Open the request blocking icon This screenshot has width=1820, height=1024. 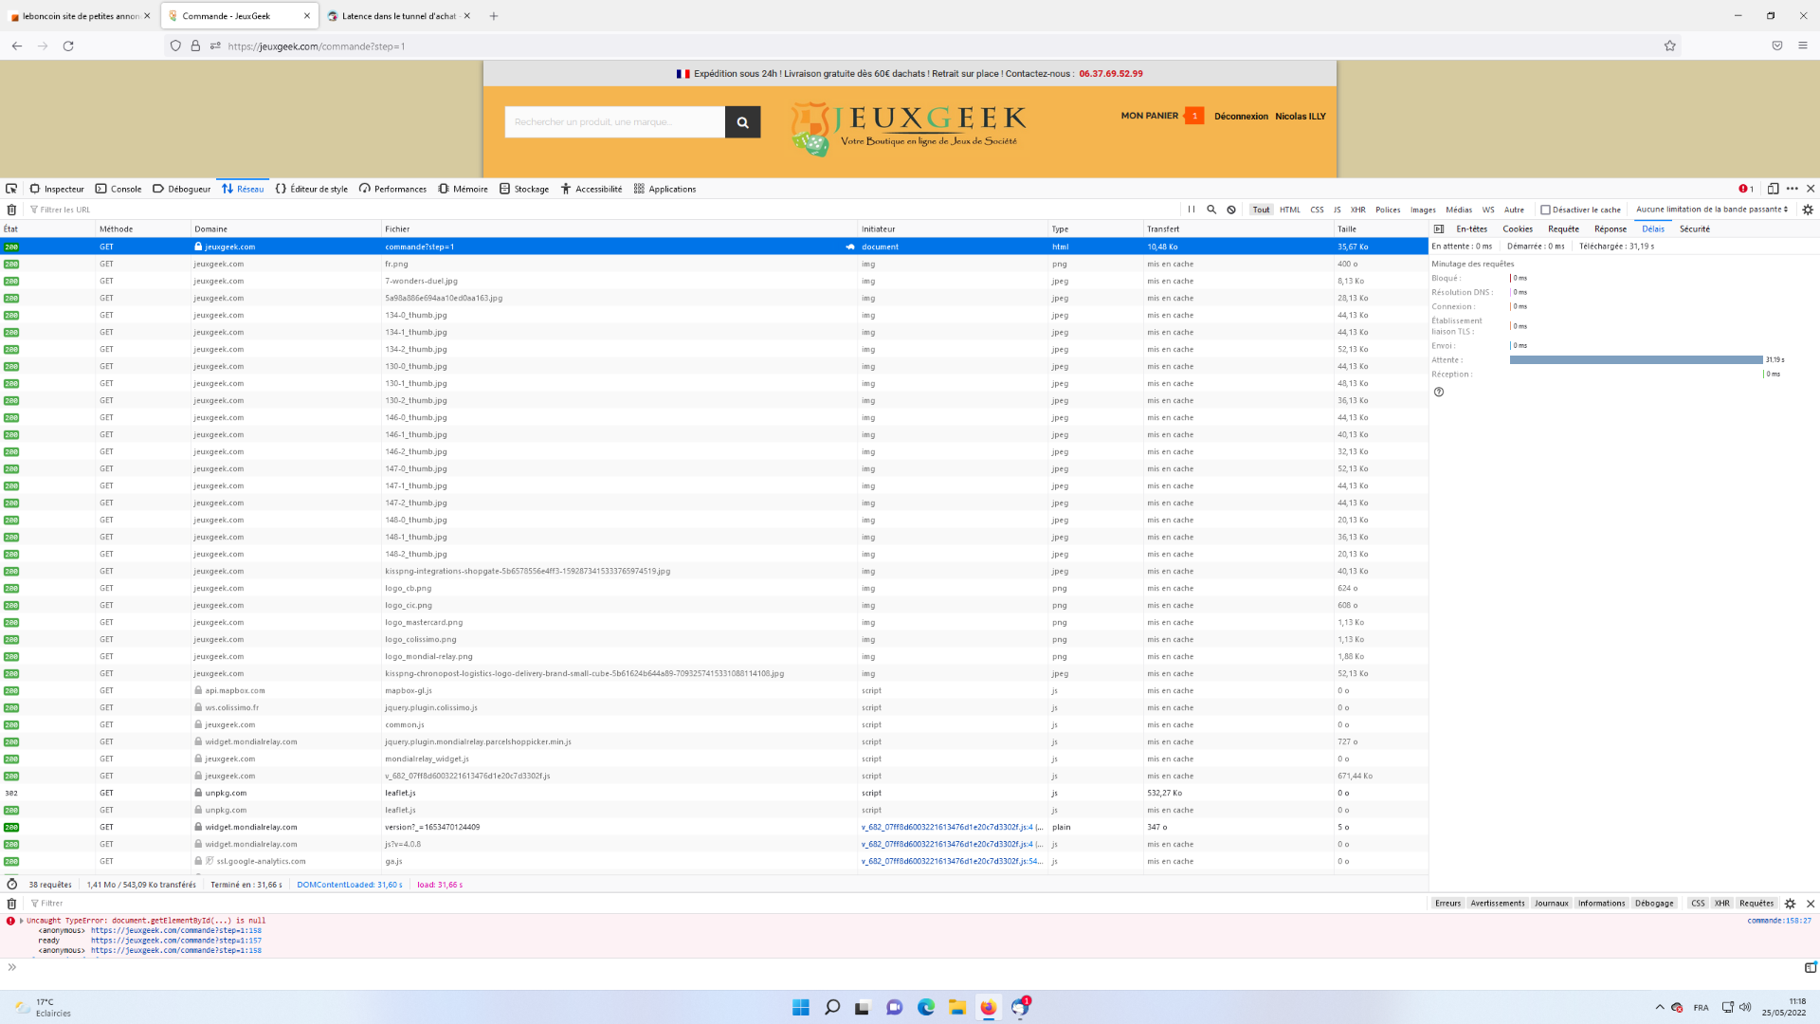tap(1231, 210)
